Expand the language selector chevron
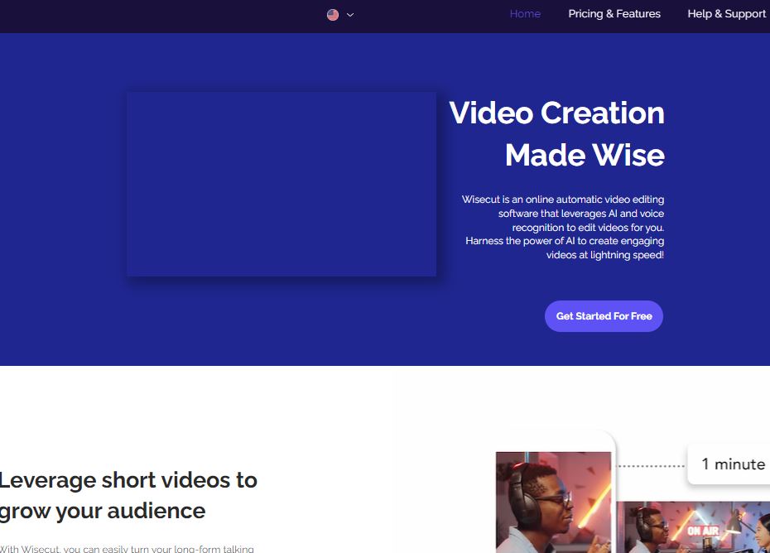This screenshot has width=770, height=553. click(349, 15)
